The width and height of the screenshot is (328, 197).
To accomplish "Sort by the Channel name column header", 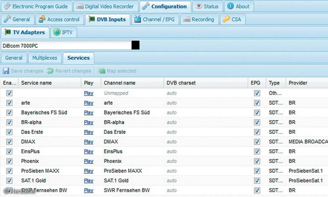I will [x=133, y=83].
